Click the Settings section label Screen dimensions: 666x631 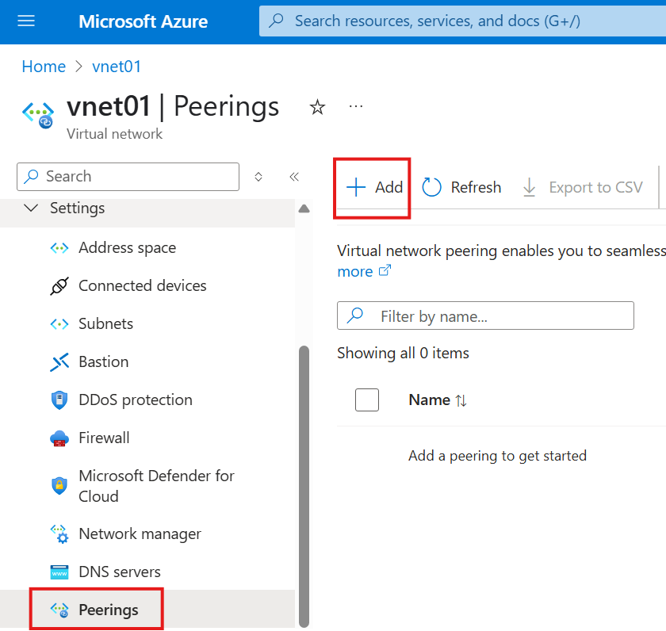(78, 208)
